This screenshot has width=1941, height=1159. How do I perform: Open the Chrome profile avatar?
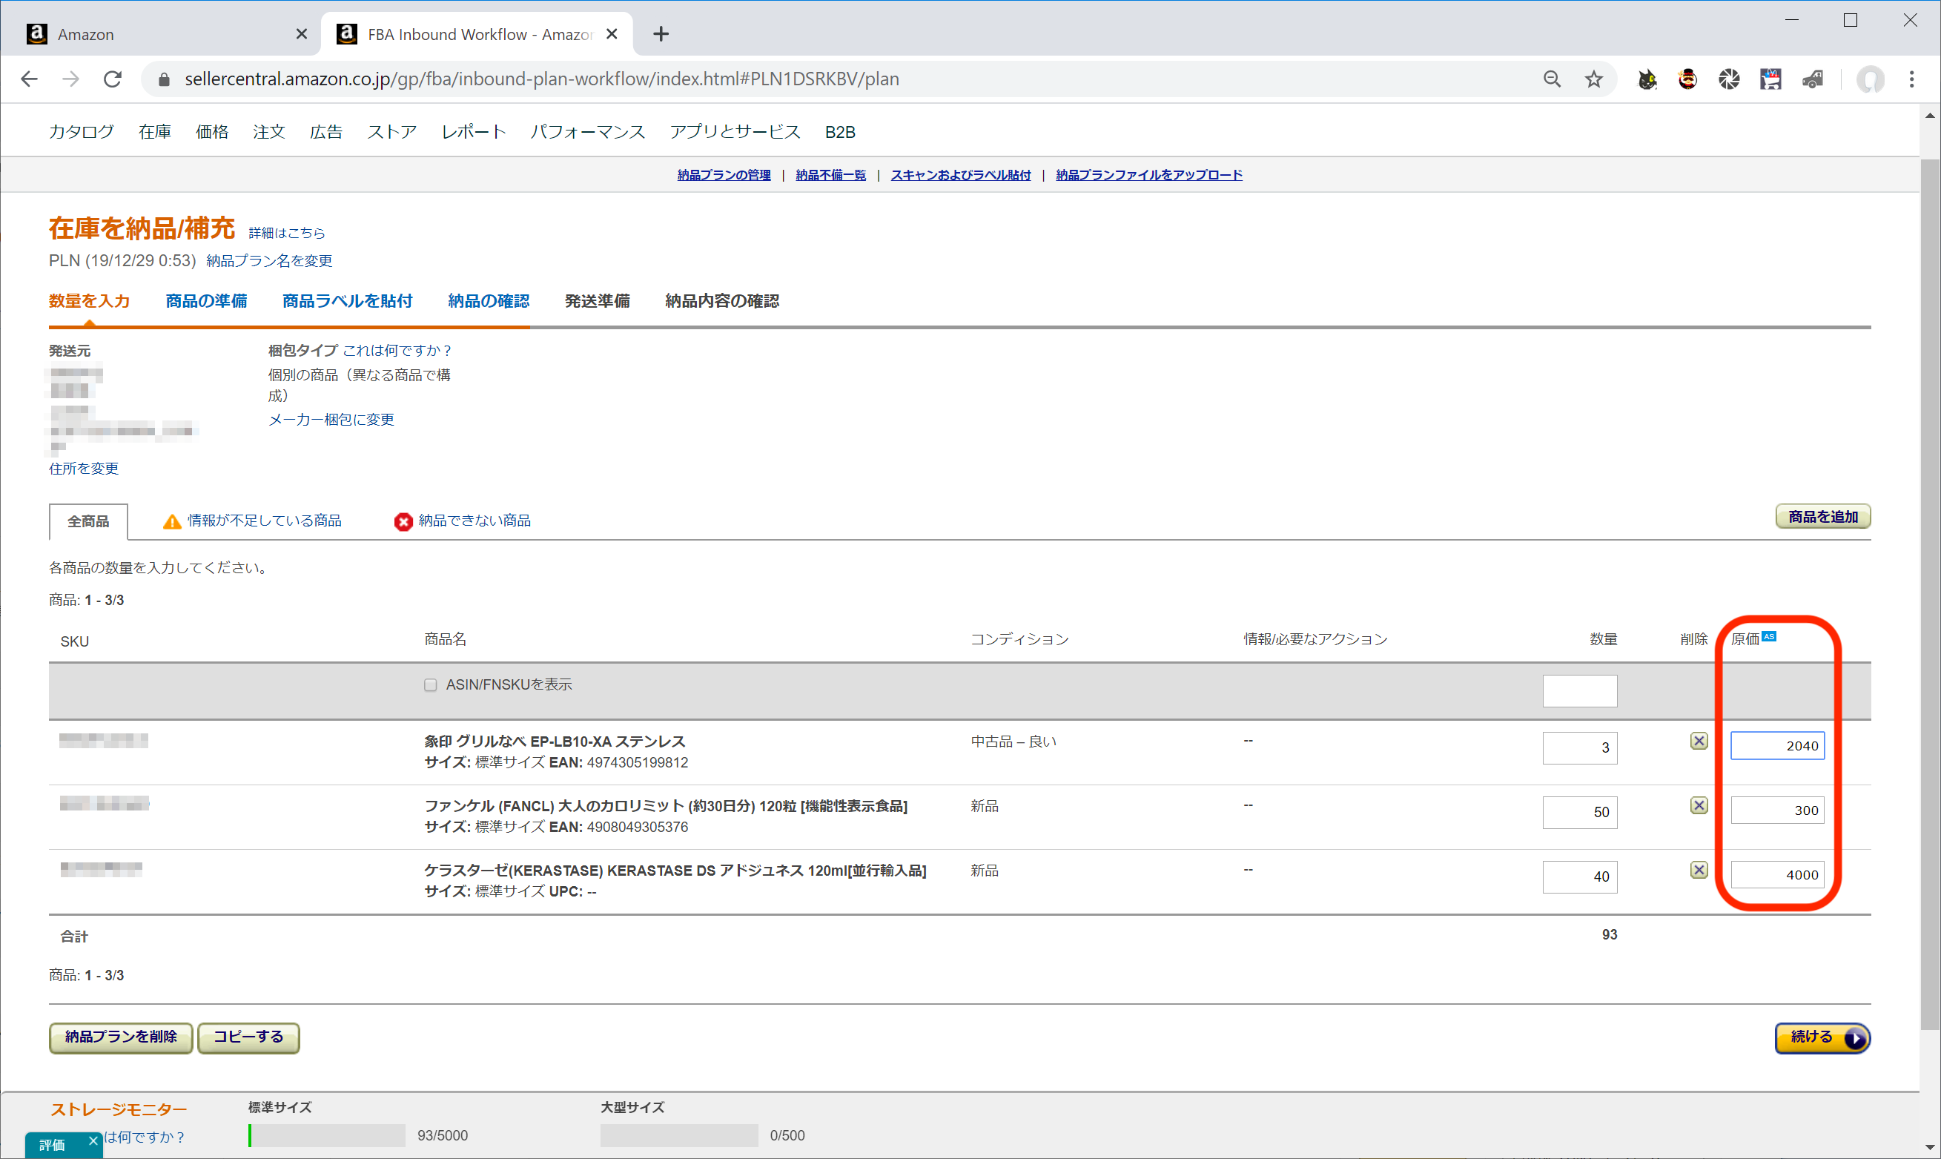tap(1870, 79)
